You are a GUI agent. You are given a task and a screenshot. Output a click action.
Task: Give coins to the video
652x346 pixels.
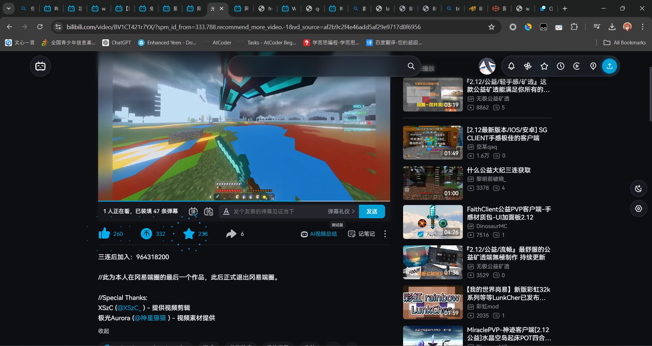[146, 233]
